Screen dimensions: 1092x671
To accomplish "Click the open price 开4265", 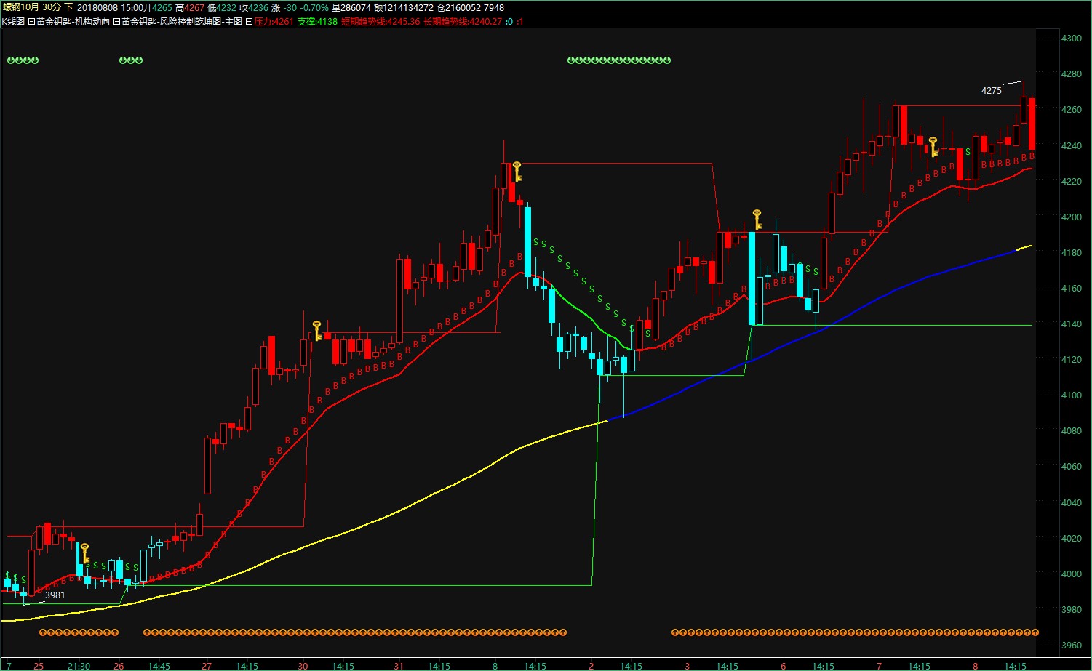I will coord(157,7).
